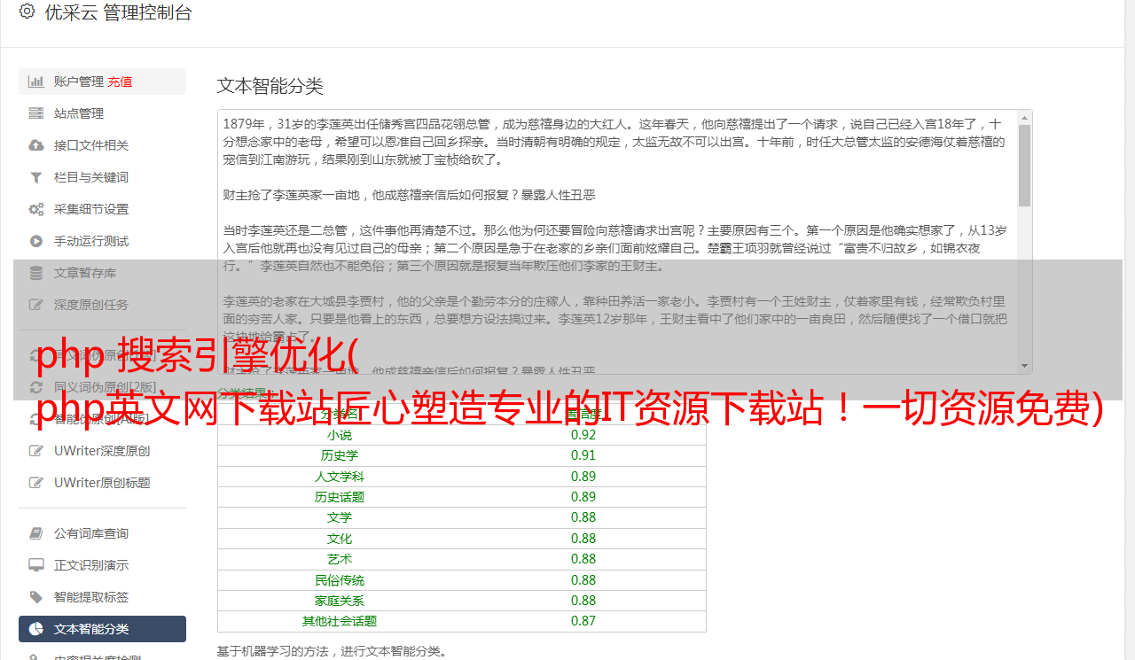1135x660 pixels.
Task: Click the 0.89 value in 人文学科 row
Action: 583,477
